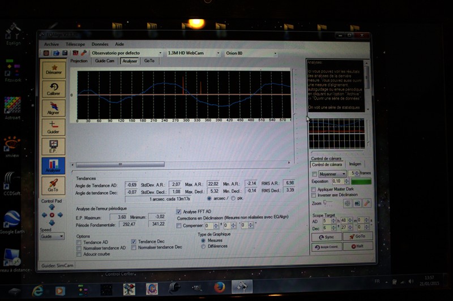
Task: Launch Firefox from taskbar
Action: [x=220, y=287]
